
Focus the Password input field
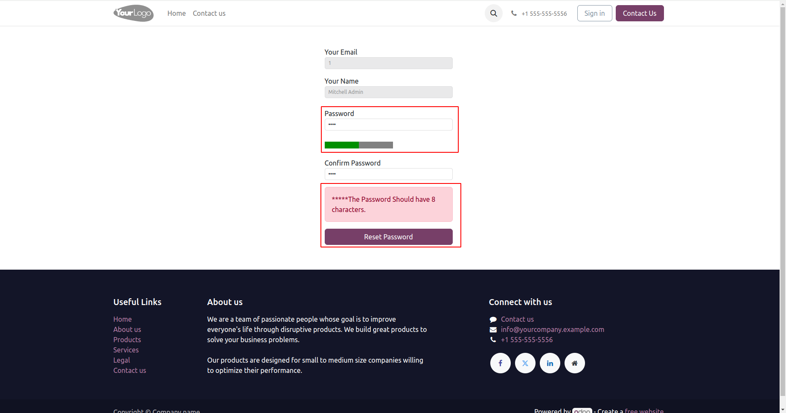(x=388, y=125)
